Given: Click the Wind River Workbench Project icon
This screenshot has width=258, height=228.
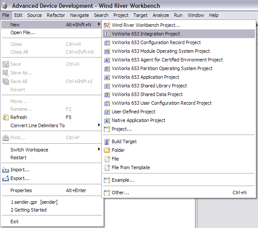Looking at the screenshot, I should click(x=107, y=25).
